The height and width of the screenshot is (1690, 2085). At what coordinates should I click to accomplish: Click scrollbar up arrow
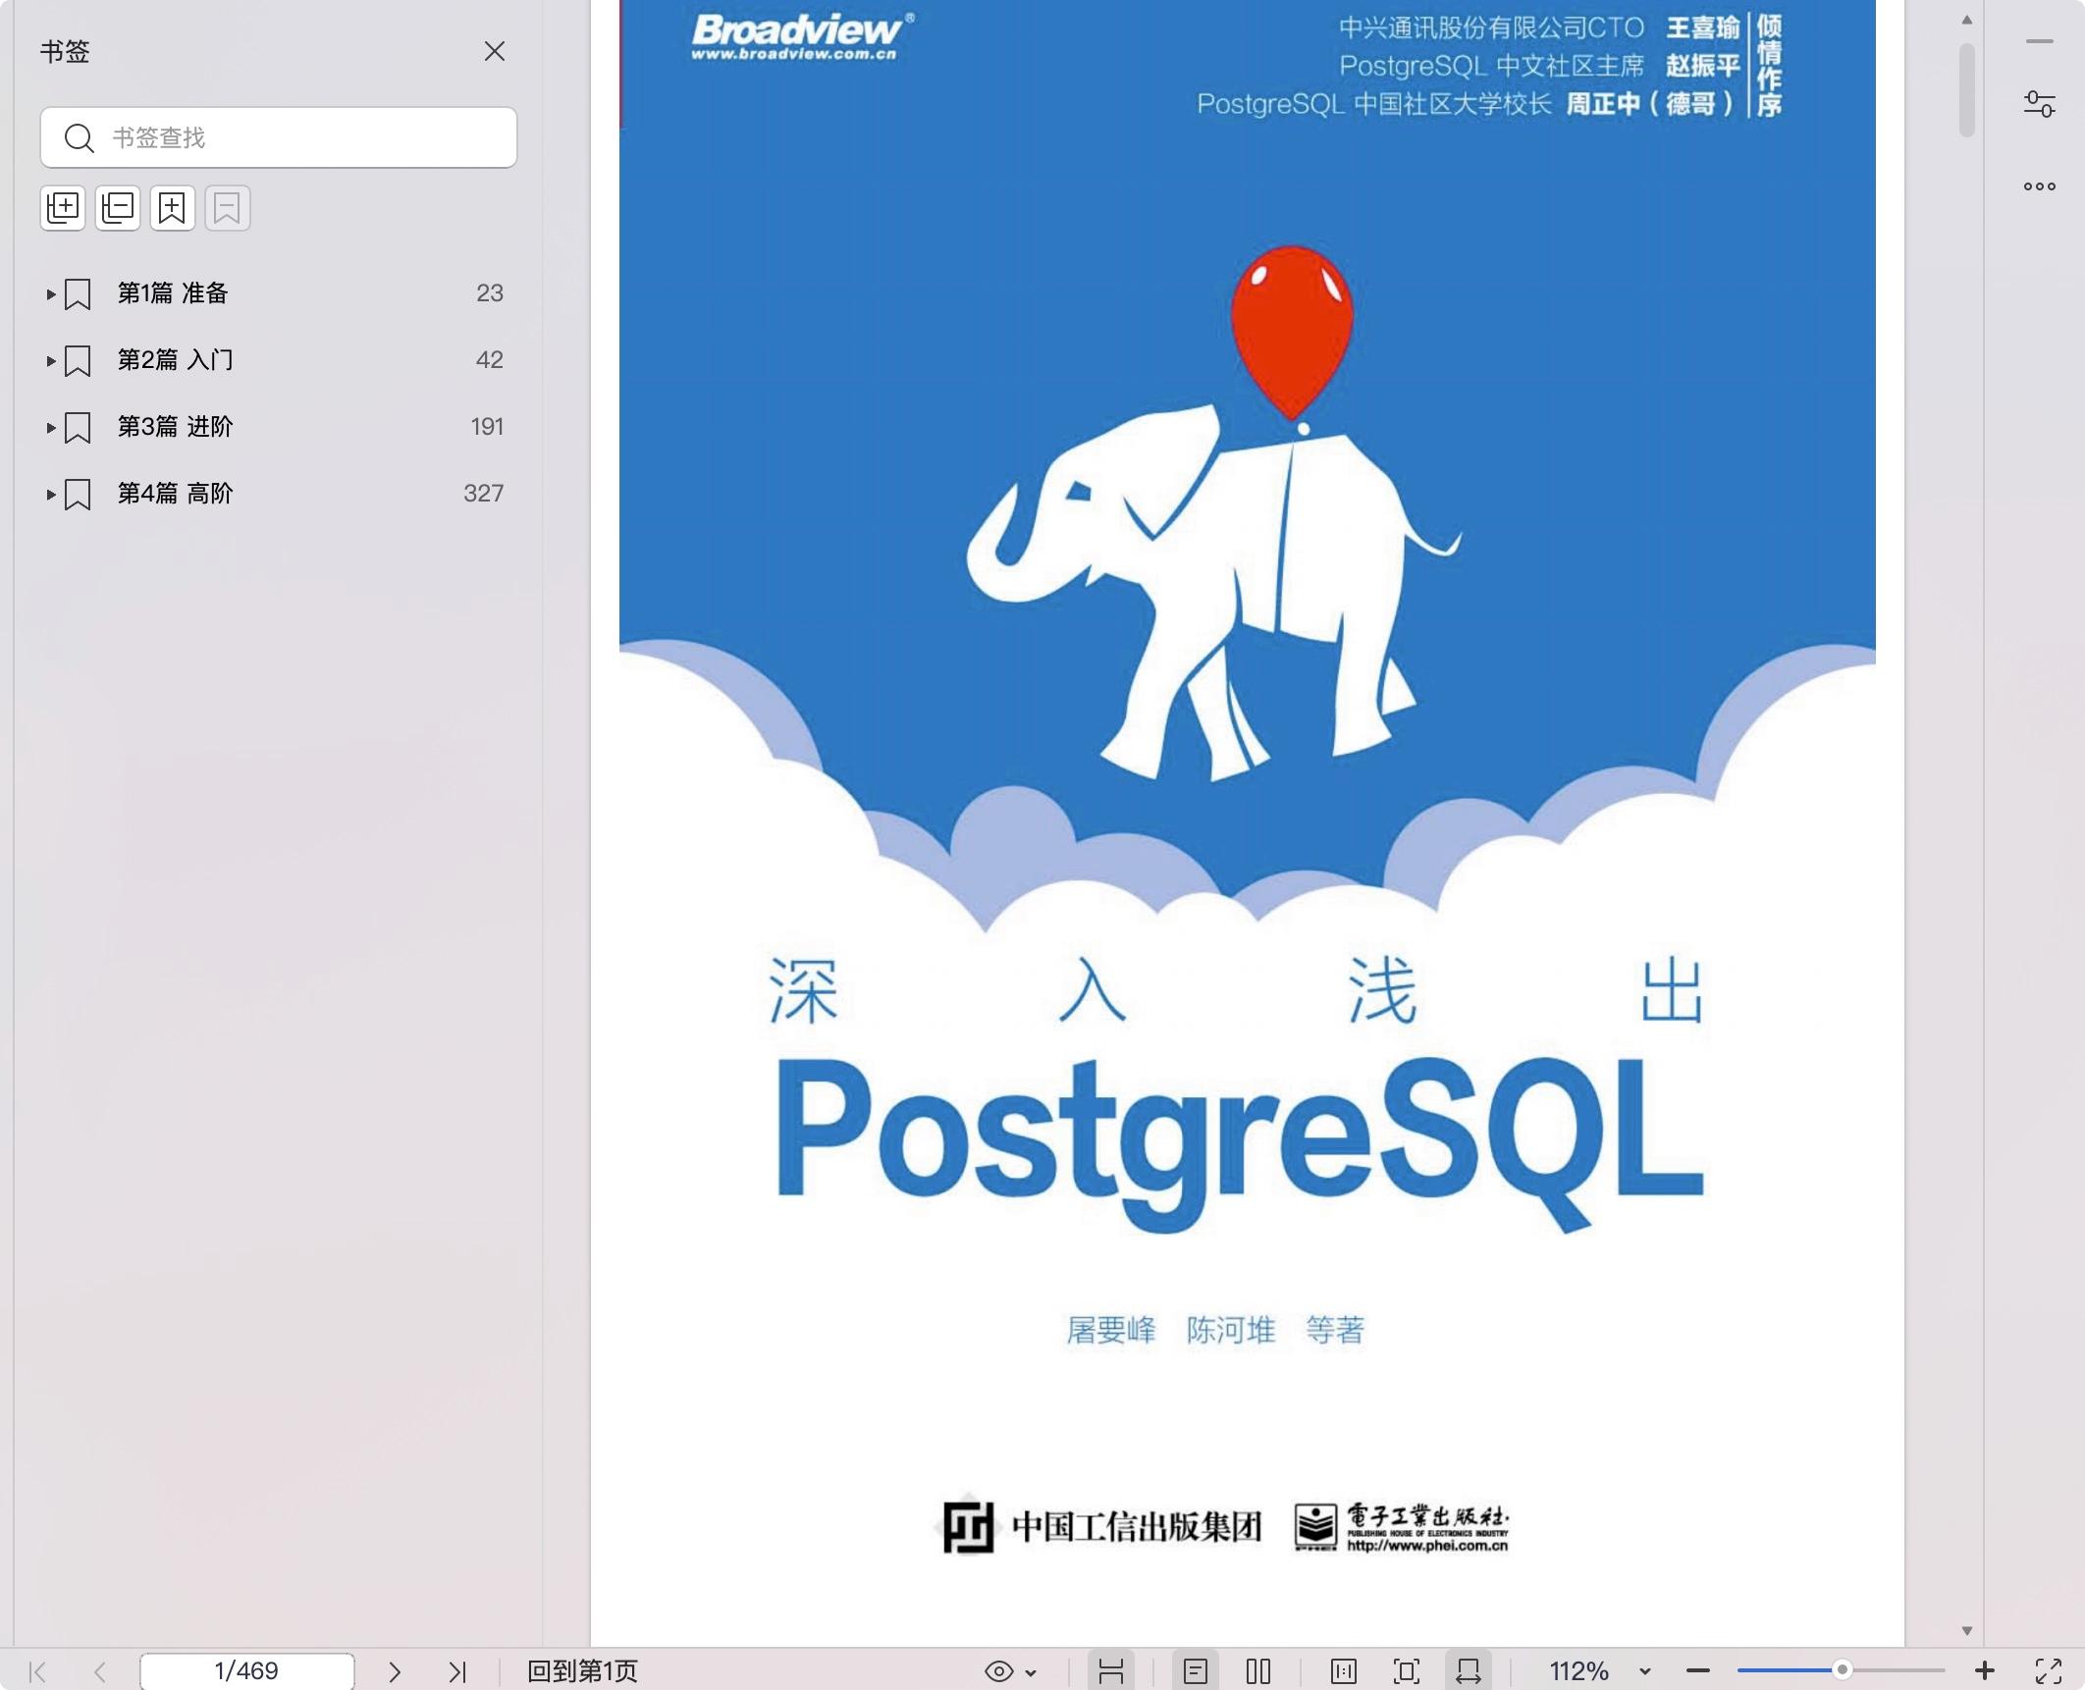[x=1966, y=20]
